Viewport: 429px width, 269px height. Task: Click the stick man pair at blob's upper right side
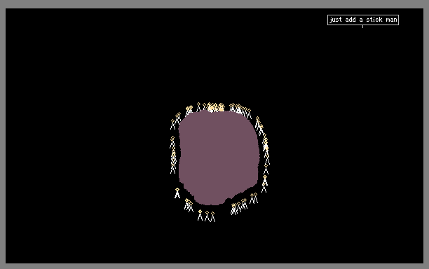coord(259,126)
